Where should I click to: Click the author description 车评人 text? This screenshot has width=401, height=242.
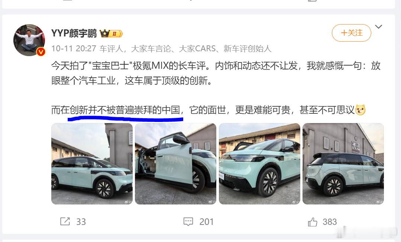pyautogui.click(x=111, y=49)
